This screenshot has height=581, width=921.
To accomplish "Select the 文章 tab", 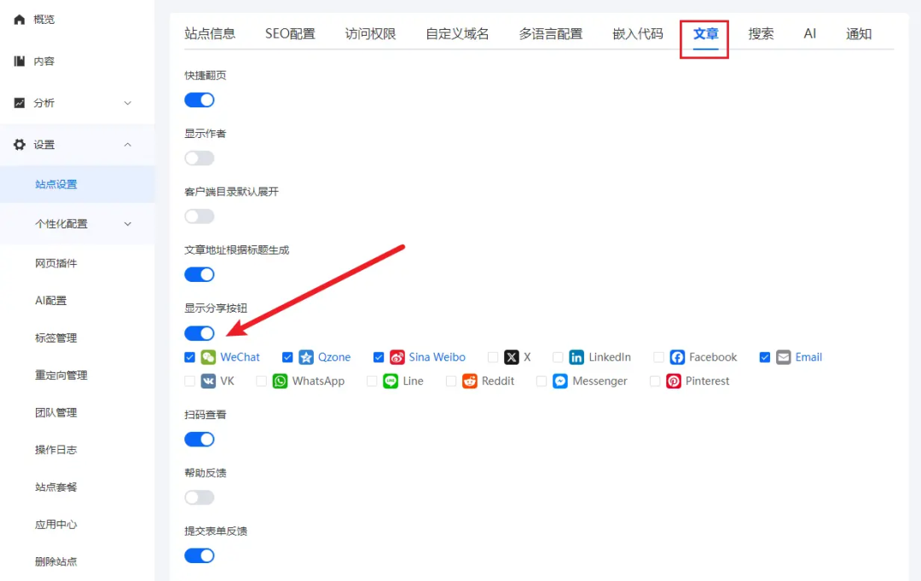I will coord(705,33).
